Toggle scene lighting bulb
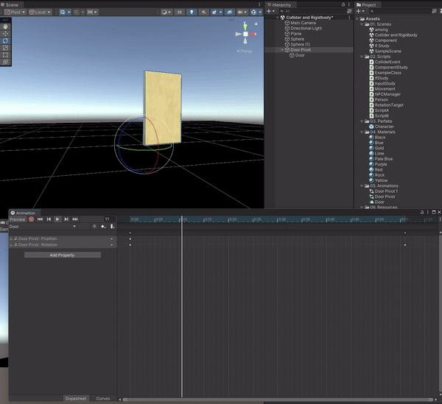442x404 pixels. coord(192,12)
